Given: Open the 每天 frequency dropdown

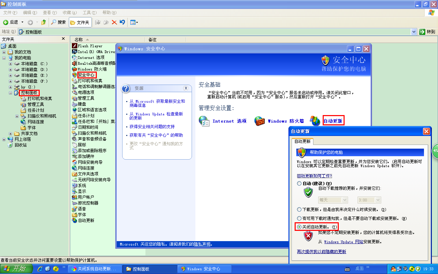Looking at the screenshot, I should pyautogui.click(x=333, y=200).
